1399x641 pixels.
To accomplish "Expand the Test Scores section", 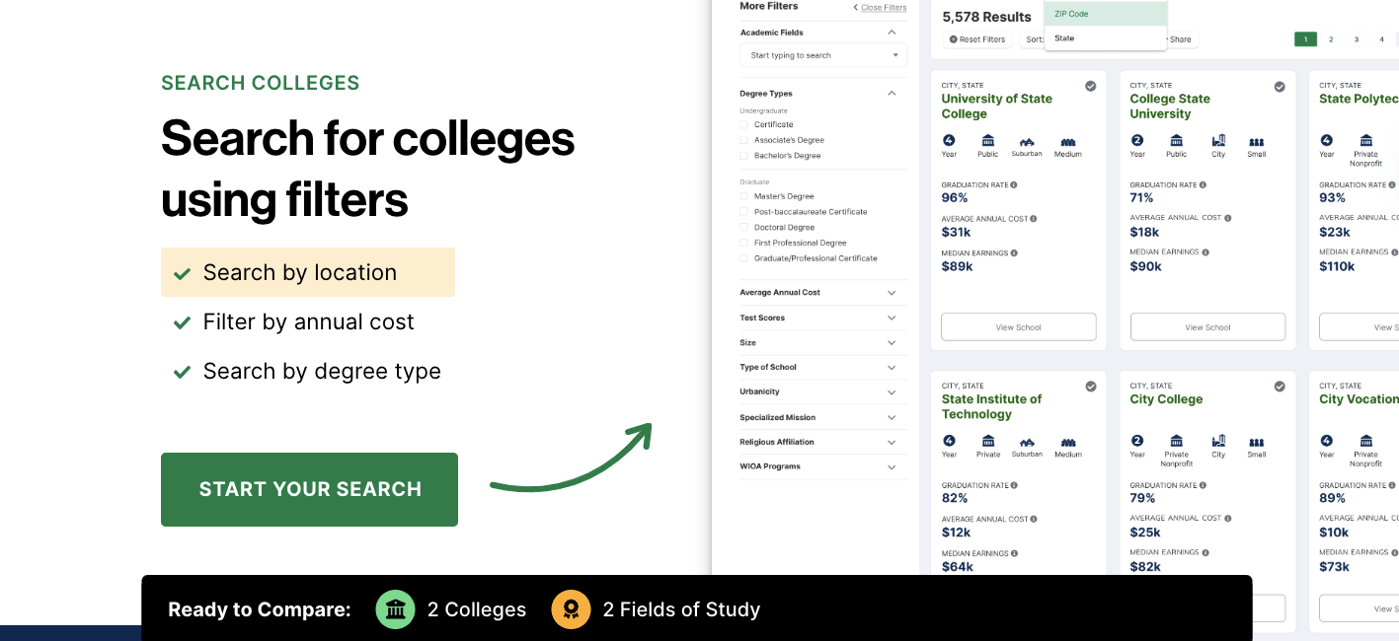I will click(892, 318).
